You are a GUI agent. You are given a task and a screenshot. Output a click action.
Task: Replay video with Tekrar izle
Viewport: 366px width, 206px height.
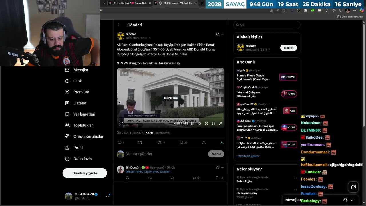[x=170, y=98]
